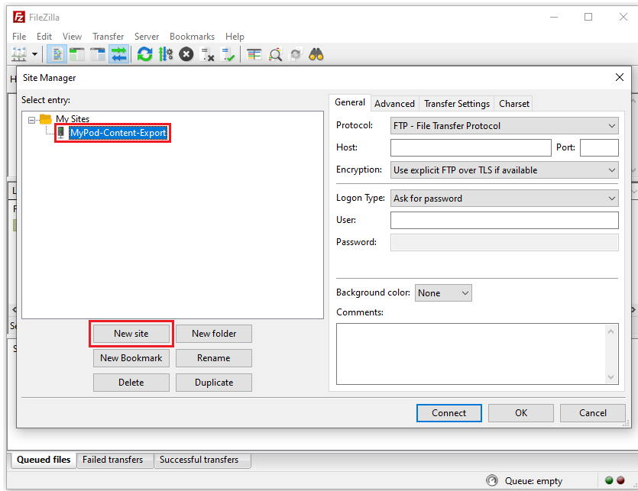Click FileZilla logo in title bar

tap(19, 17)
